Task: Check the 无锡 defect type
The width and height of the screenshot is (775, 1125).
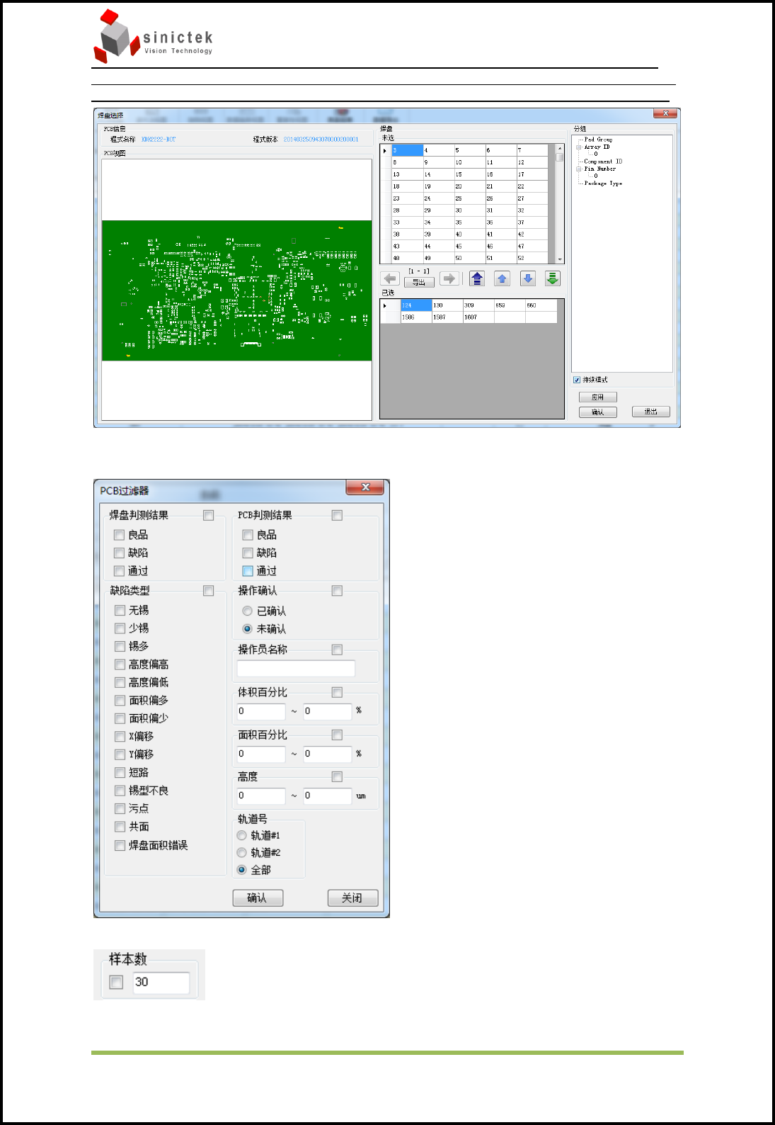Action: tap(120, 610)
